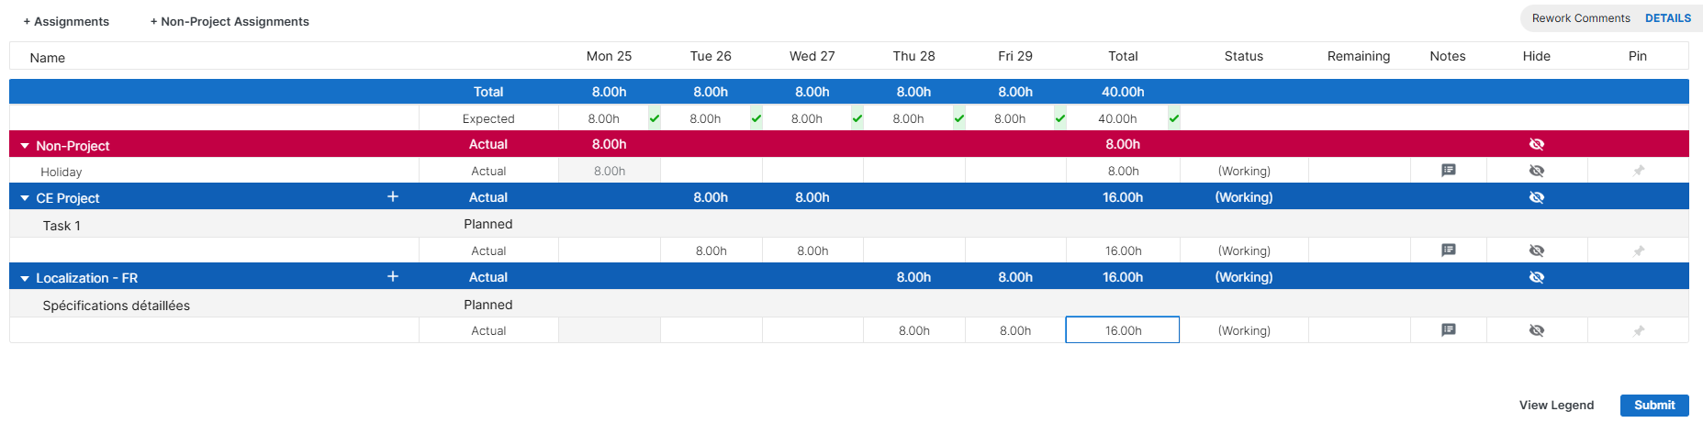The image size is (1703, 434).
Task: Hide the Holiday row
Action: pyautogui.click(x=1536, y=171)
